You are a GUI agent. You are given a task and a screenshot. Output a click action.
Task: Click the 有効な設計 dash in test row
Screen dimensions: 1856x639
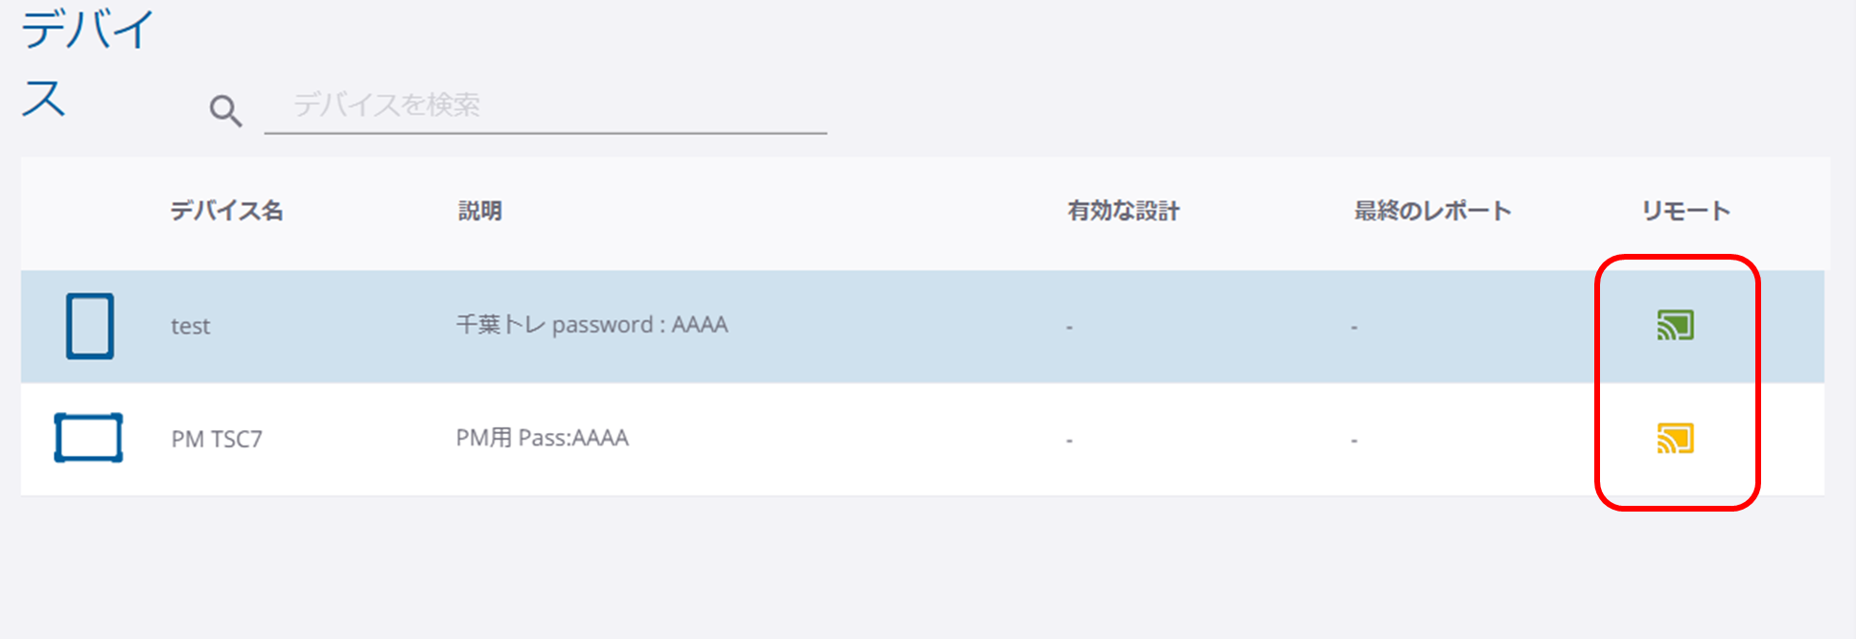click(x=1069, y=328)
